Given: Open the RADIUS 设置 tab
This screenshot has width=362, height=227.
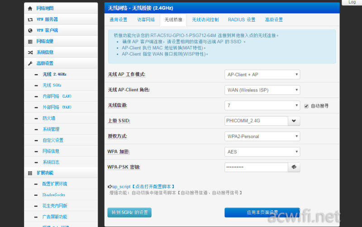Looking at the screenshot, I should (x=242, y=19).
